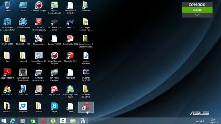Open Espaço Compartilhado shortcut
The height and width of the screenshot is (124, 221).
tap(55, 8)
